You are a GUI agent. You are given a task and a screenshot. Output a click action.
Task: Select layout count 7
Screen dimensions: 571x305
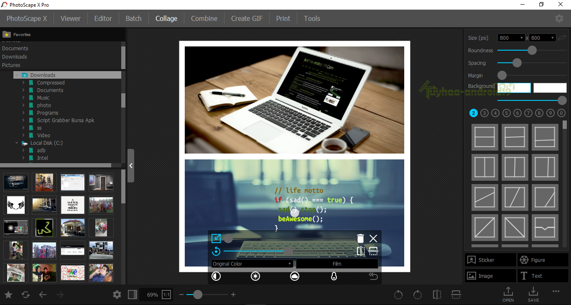528,113
